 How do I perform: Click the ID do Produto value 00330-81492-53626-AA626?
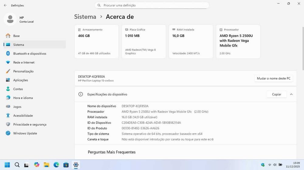click(x=140, y=128)
